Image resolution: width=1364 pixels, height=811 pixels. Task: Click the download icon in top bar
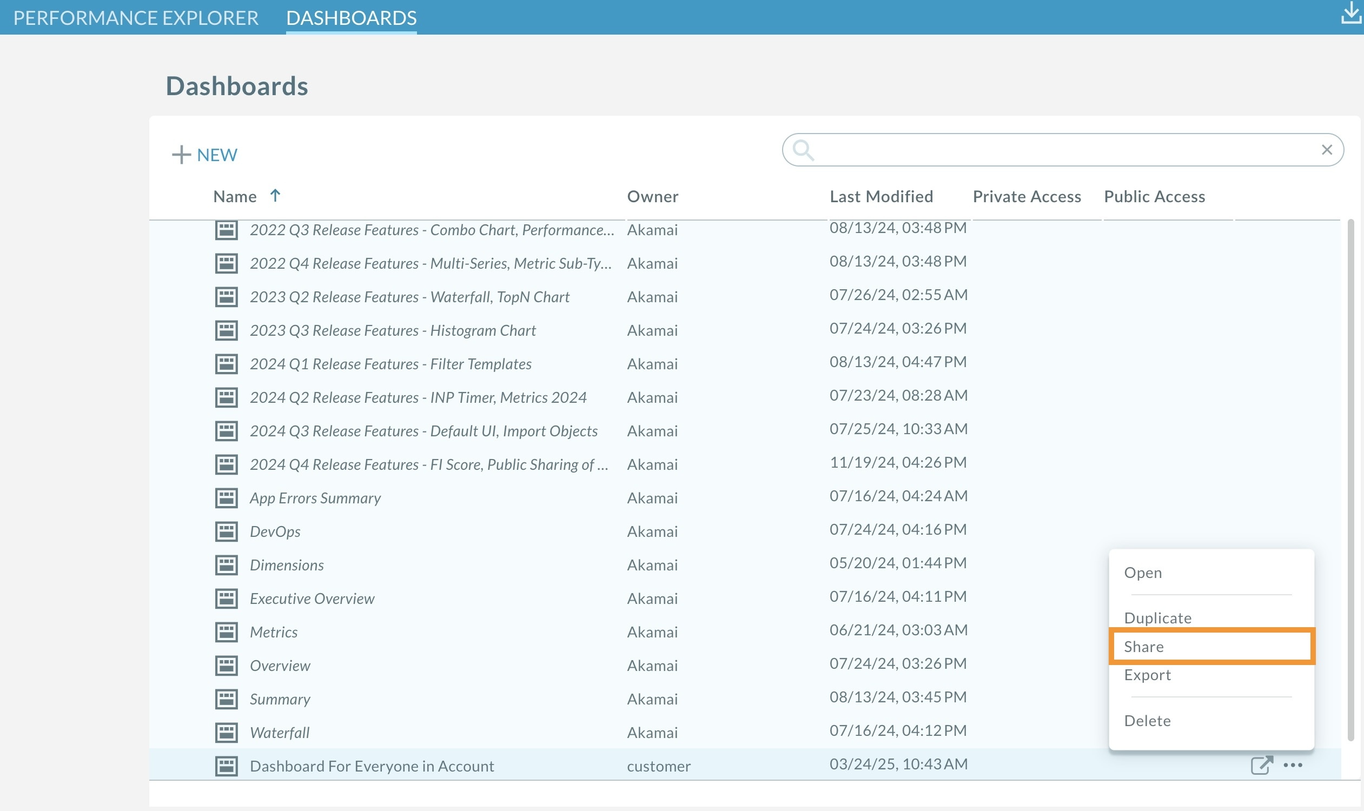tap(1351, 13)
